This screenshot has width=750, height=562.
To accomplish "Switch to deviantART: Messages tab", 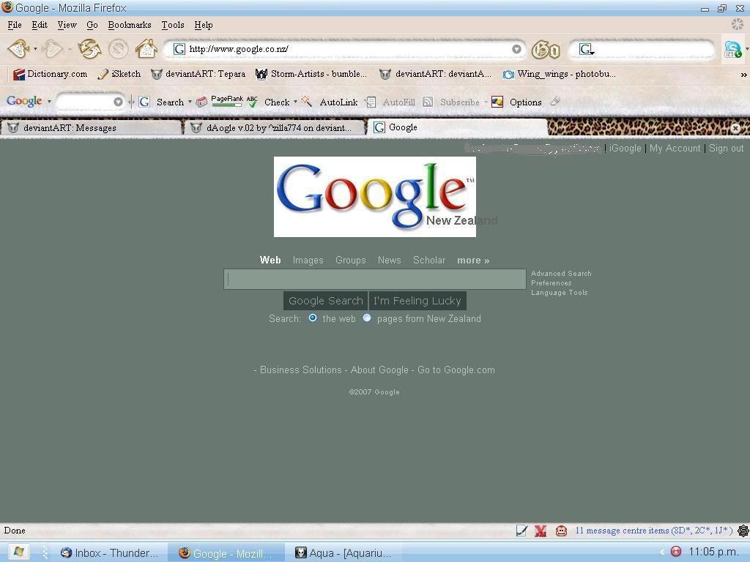I will [91, 127].
